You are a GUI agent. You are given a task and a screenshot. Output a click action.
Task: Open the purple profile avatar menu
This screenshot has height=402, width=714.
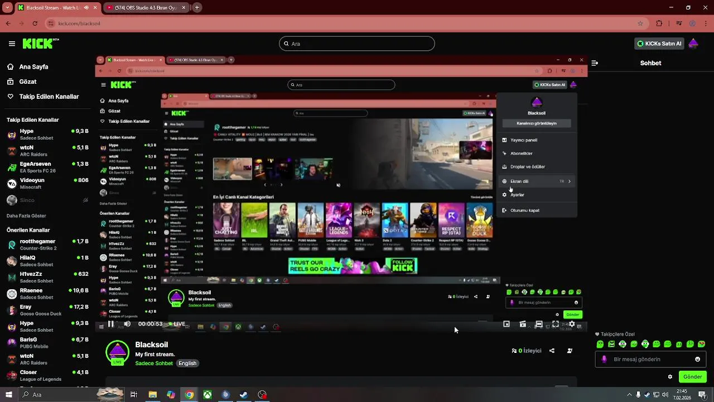693,44
